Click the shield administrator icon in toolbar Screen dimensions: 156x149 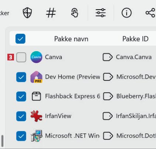click(x=27, y=13)
